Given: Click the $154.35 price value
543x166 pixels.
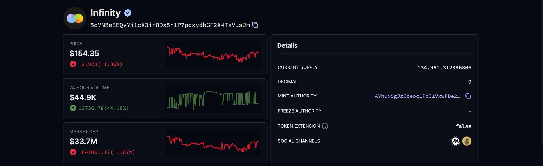Looking at the screenshot, I should (84, 53).
